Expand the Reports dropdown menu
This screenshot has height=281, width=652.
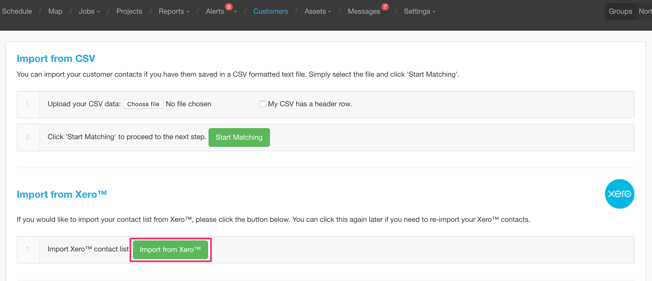(x=174, y=11)
